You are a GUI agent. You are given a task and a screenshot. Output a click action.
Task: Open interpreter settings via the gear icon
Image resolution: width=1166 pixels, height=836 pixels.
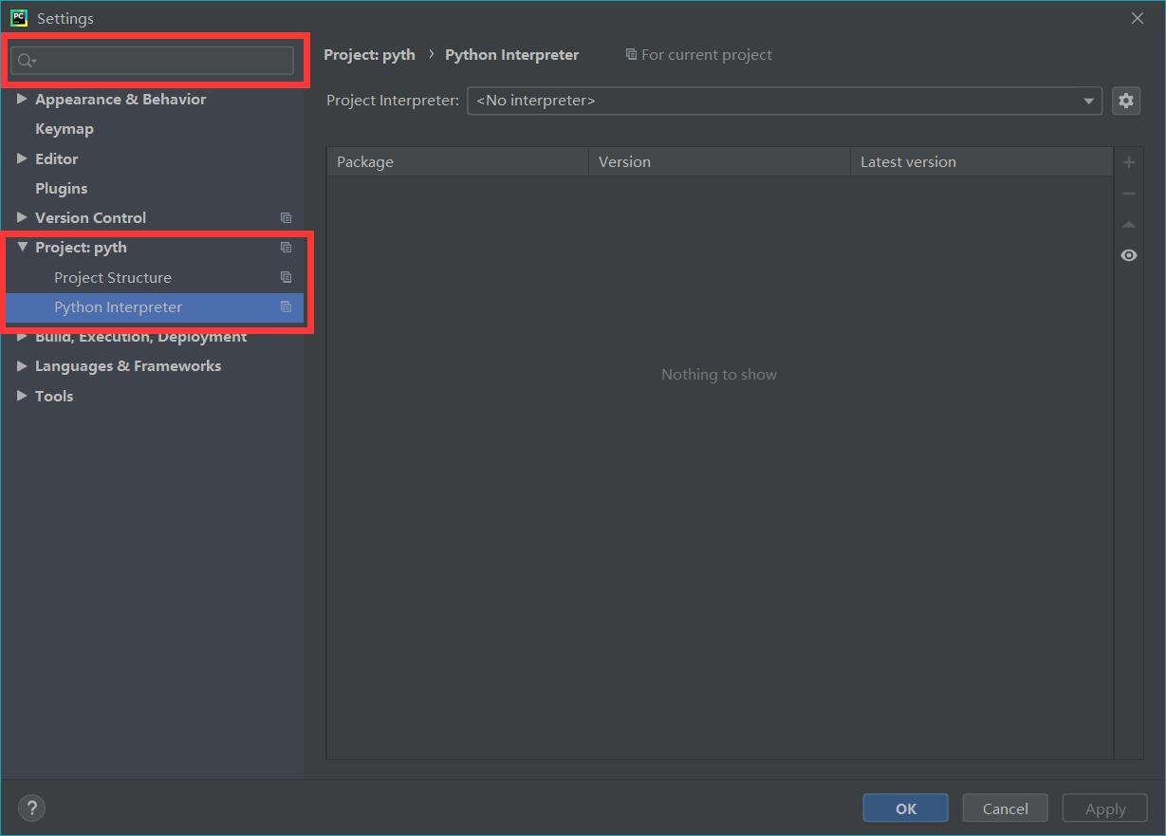click(1126, 100)
